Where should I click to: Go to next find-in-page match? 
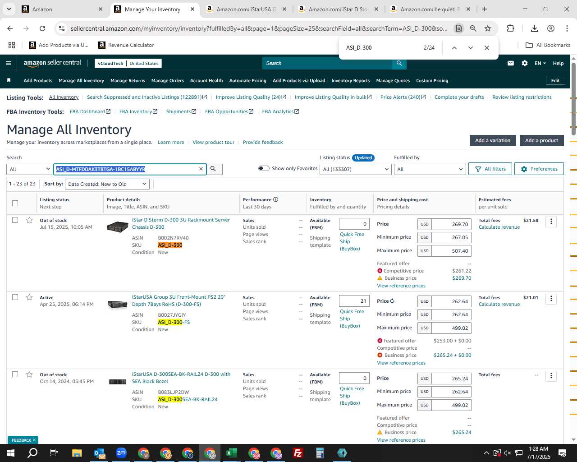point(471,48)
